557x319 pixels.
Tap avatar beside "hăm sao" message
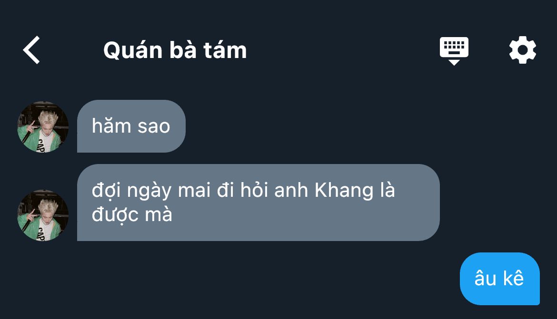(x=43, y=126)
